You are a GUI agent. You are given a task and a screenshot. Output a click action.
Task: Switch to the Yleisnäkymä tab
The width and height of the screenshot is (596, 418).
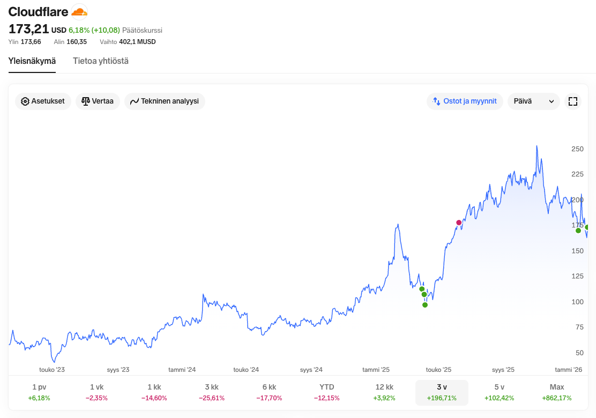click(32, 61)
